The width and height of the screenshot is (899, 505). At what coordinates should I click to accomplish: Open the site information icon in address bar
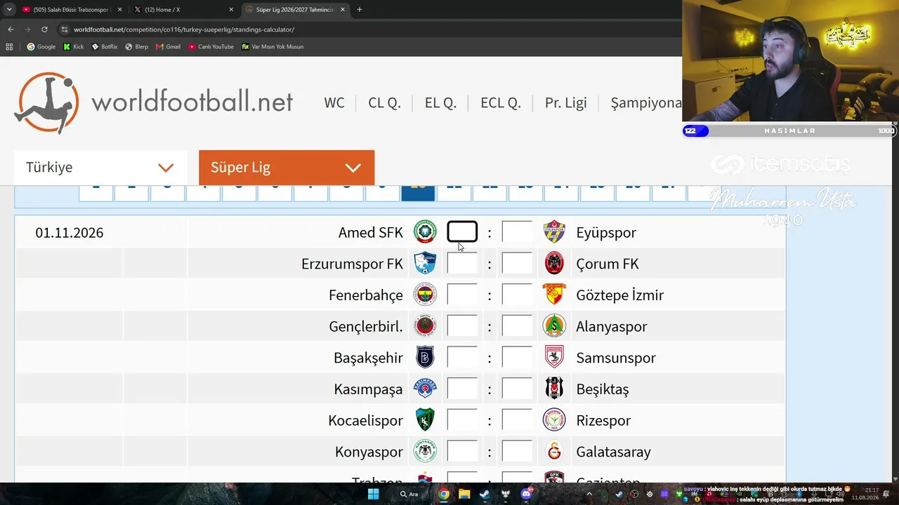point(65,29)
